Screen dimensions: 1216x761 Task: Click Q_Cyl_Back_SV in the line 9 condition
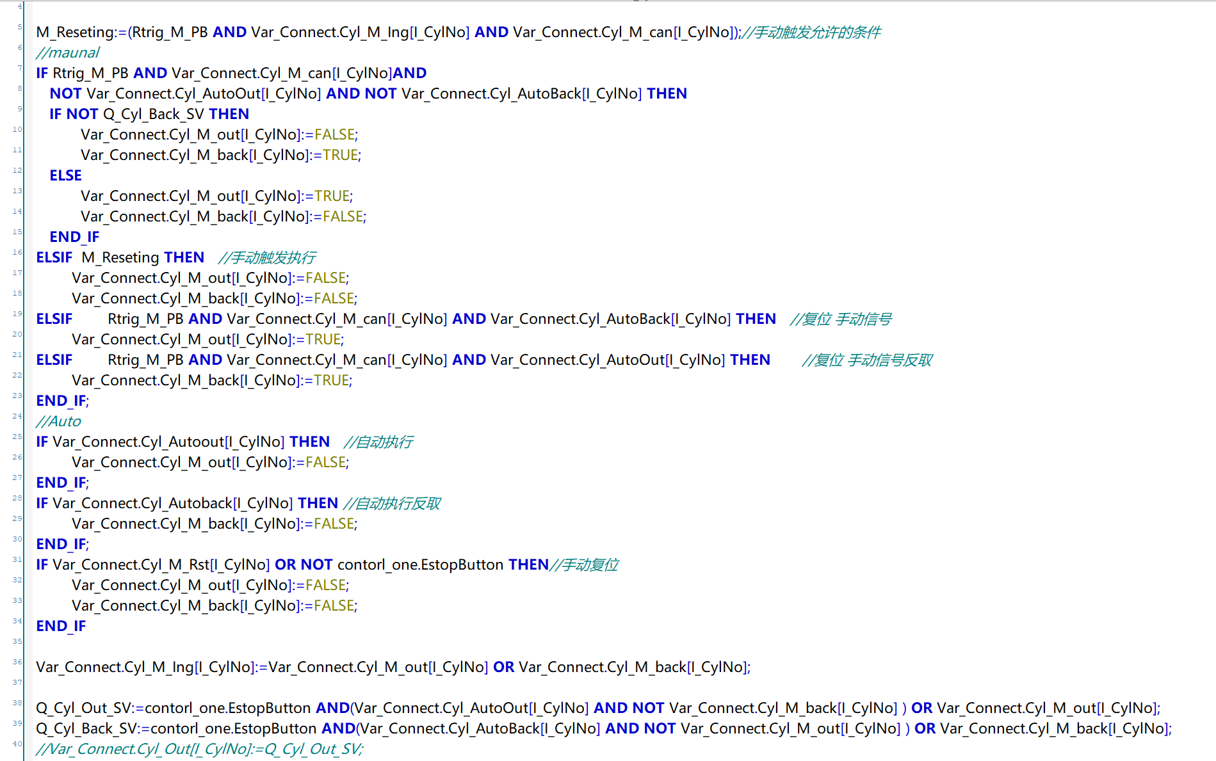coord(153,114)
